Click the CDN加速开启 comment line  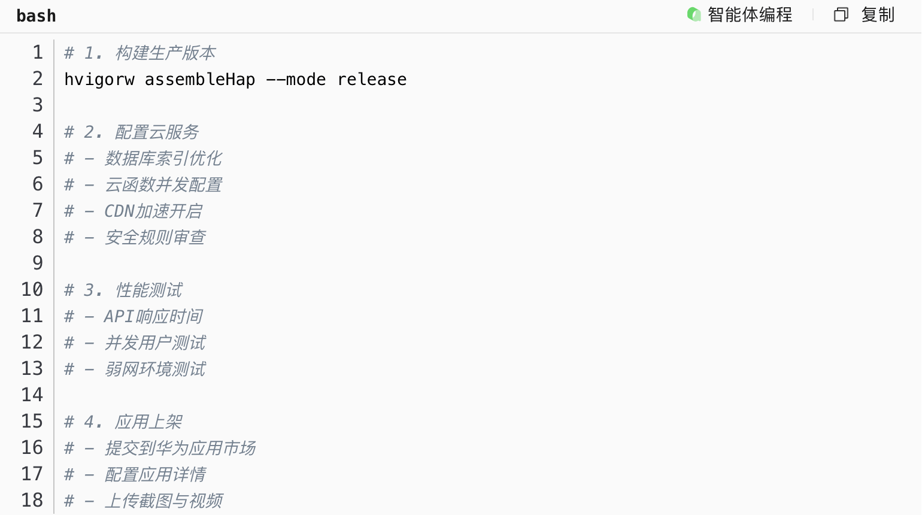[x=153, y=211]
